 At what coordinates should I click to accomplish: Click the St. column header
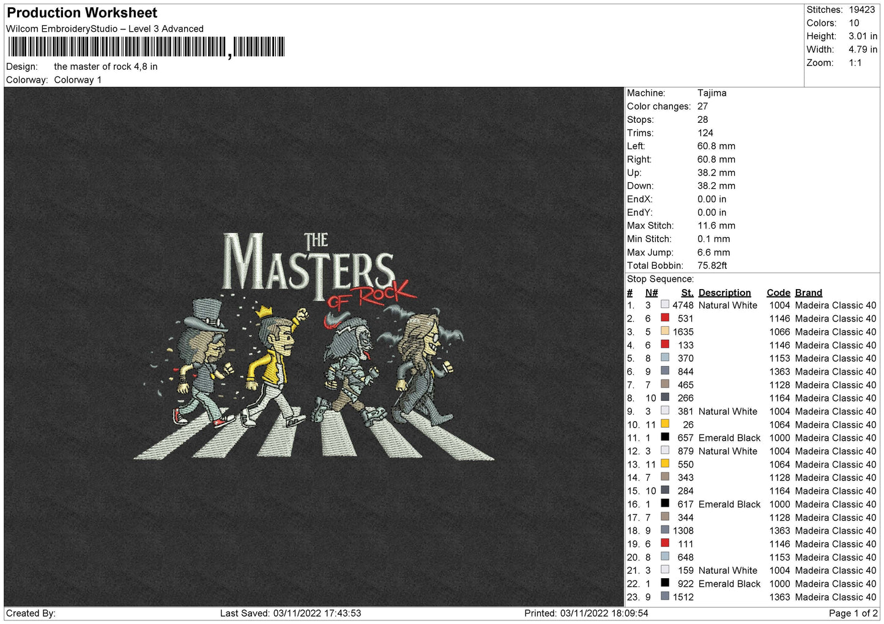(x=687, y=293)
